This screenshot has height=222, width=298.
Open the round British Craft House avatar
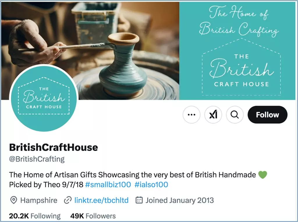(44, 98)
